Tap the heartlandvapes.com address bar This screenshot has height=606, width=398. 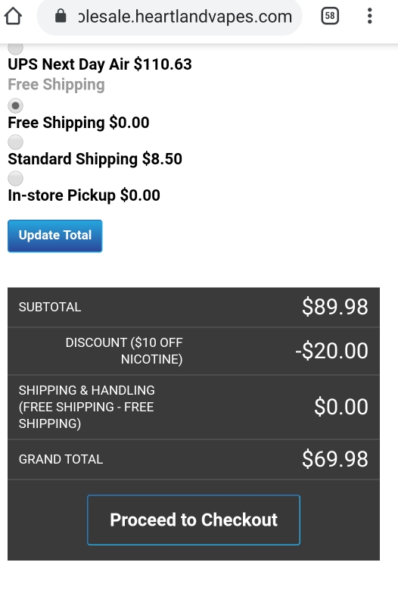pos(169,16)
